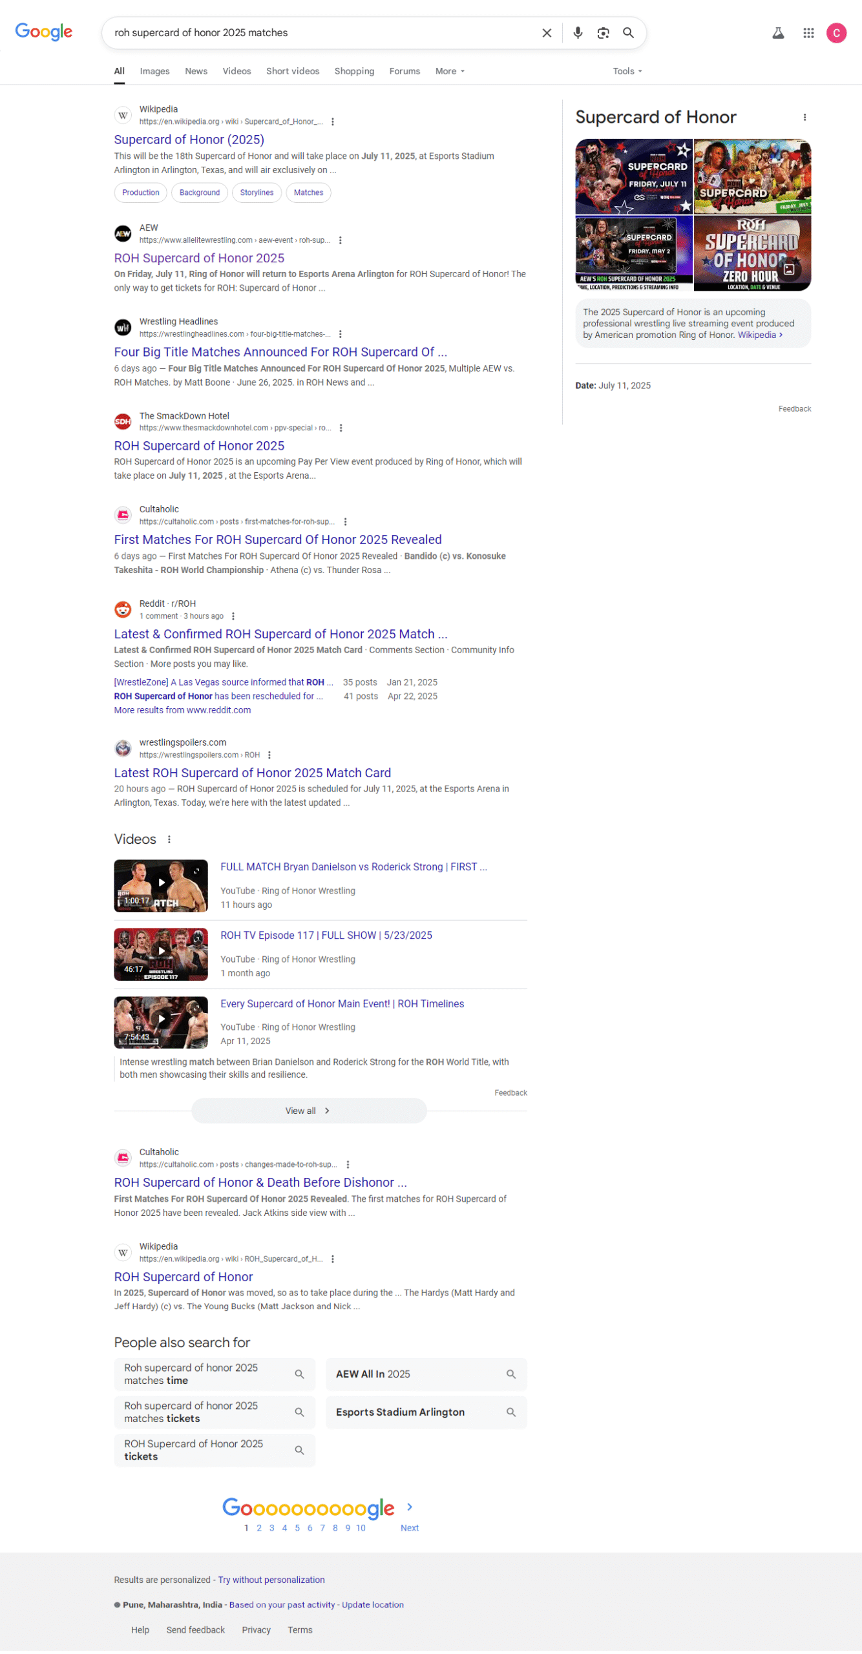Search for Esports Stadium Arlington suggestion
This screenshot has width=862, height=1654.
point(426,1413)
